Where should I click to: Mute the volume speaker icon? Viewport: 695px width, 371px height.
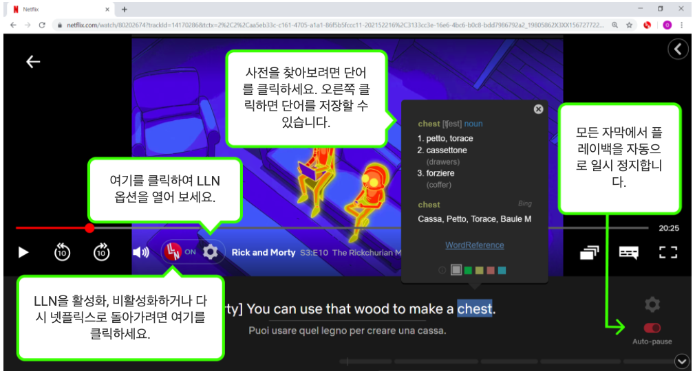click(x=141, y=252)
